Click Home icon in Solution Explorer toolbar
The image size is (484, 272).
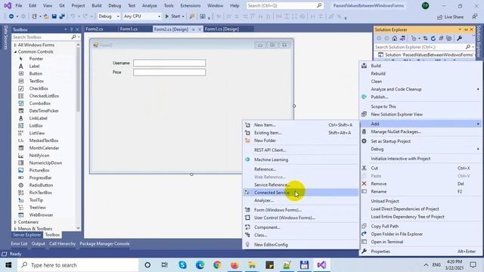(x=395, y=39)
